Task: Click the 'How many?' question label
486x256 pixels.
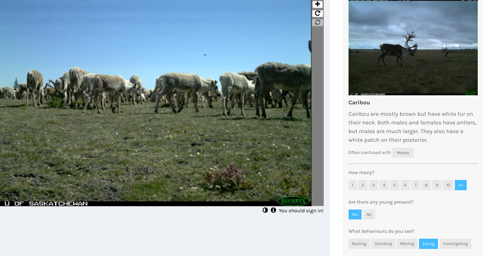Action: 361,173
